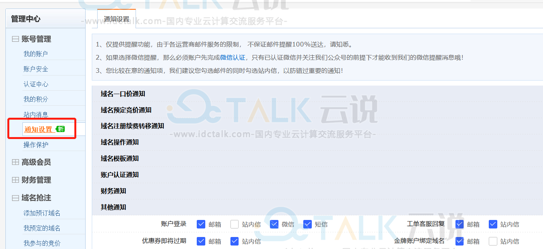Image resolution: width=543 pixels, height=249 pixels.
Task: Open 操作保护 page
Action: [36, 144]
